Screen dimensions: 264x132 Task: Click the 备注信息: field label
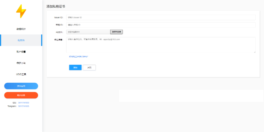[59, 40]
